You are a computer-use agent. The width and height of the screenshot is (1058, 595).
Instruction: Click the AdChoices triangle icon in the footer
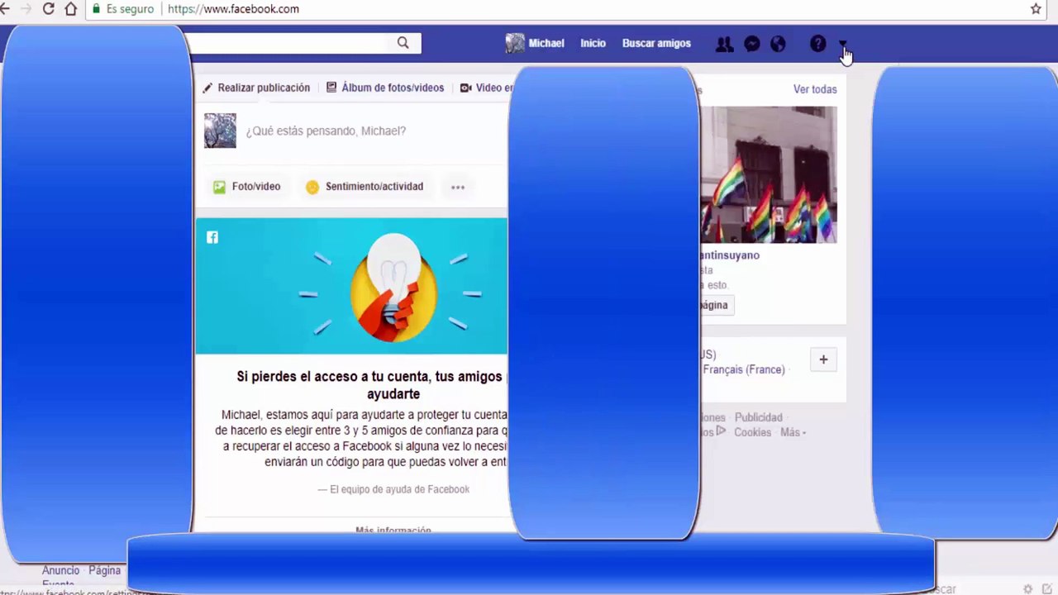tap(721, 431)
